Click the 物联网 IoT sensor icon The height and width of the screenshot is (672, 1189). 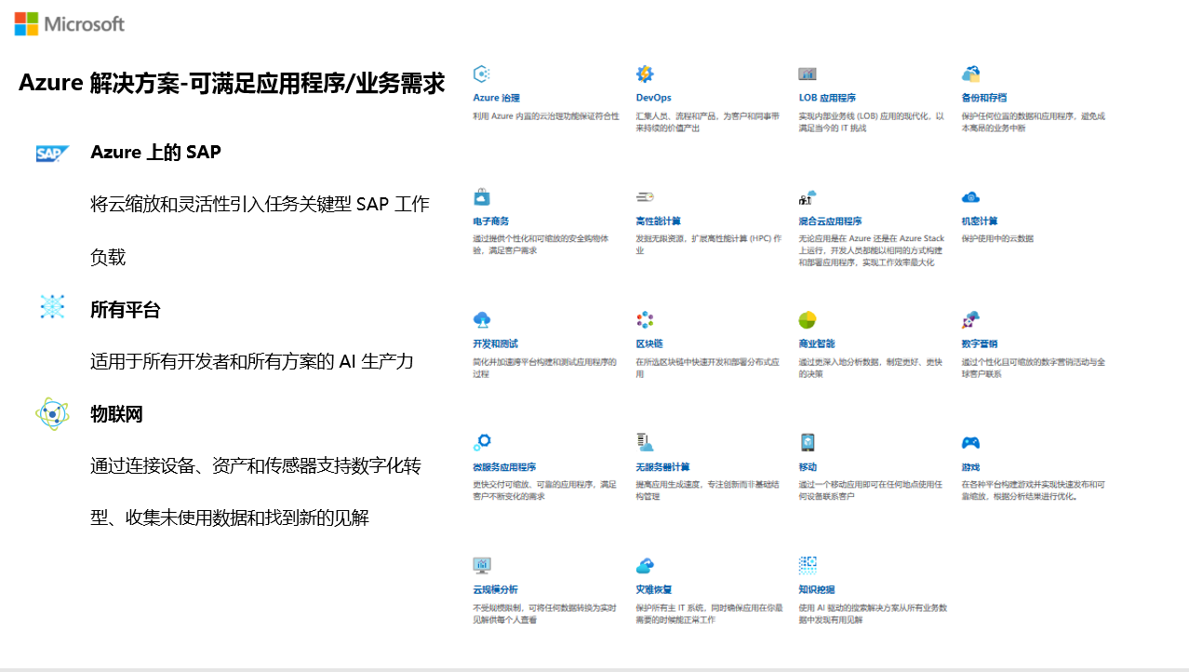tap(53, 412)
